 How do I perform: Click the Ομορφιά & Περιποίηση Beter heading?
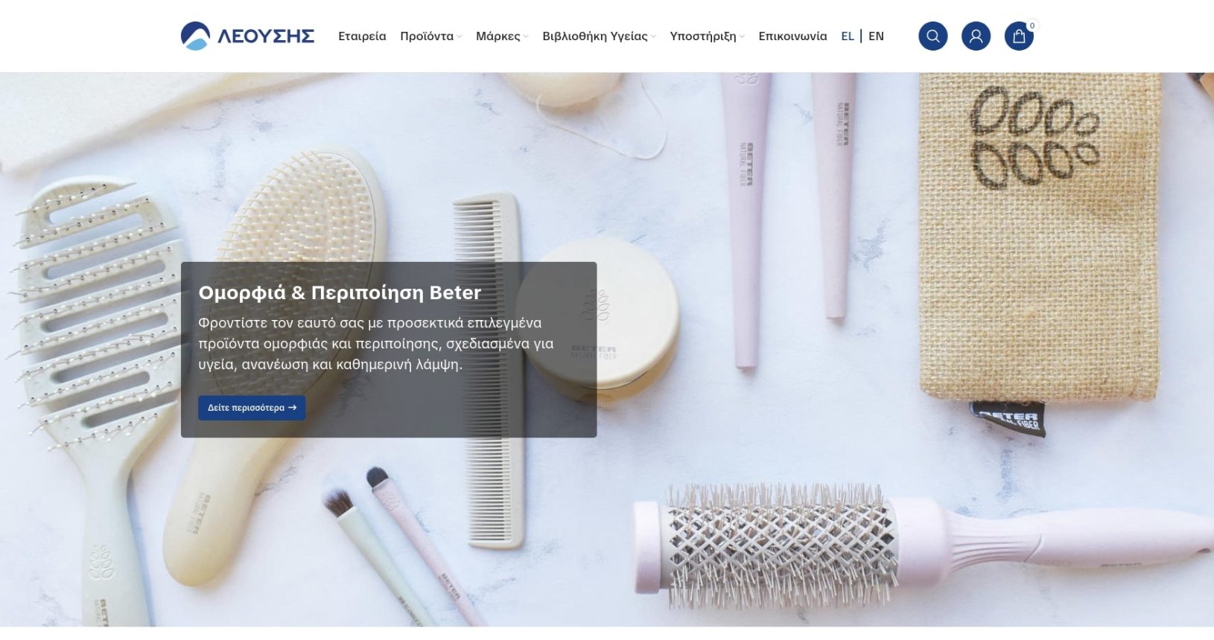pyautogui.click(x=340, y=292)
